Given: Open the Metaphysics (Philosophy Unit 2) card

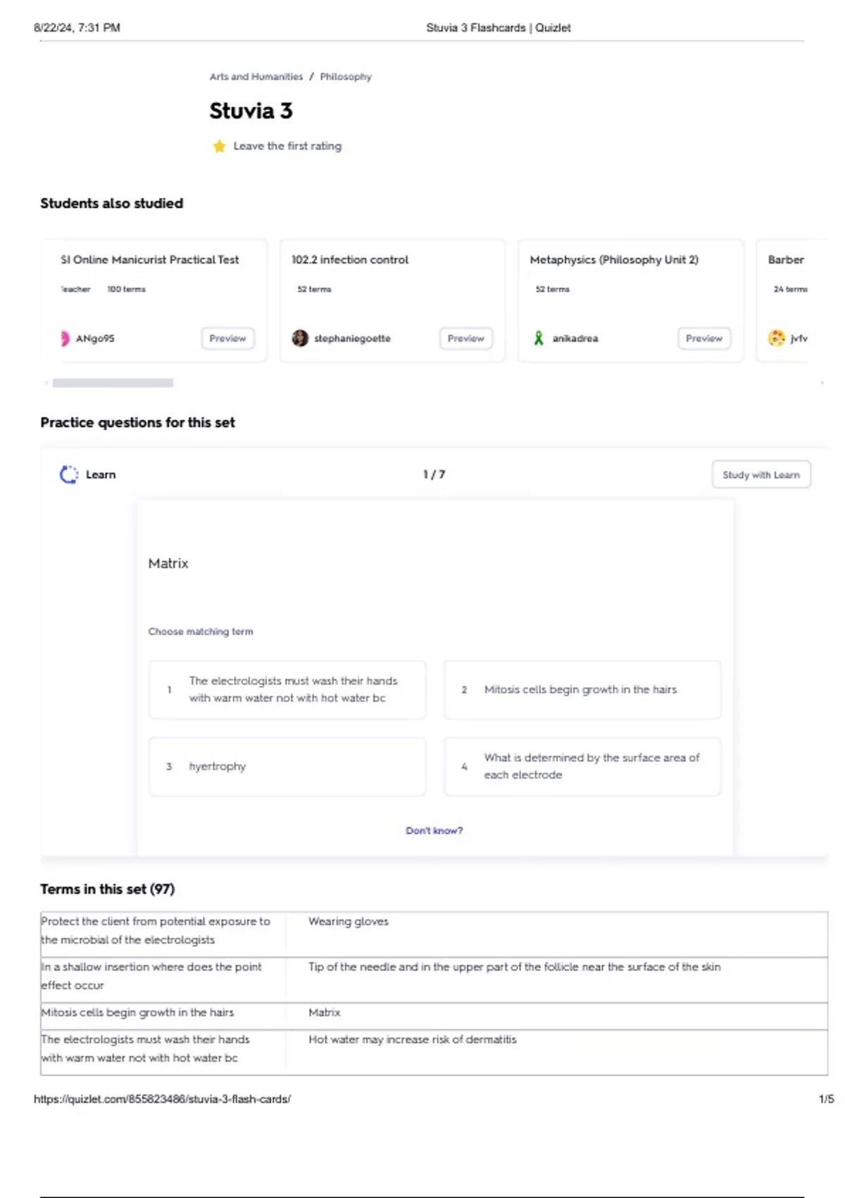Looking at the screenshot, I should click(x=614, y=260).
